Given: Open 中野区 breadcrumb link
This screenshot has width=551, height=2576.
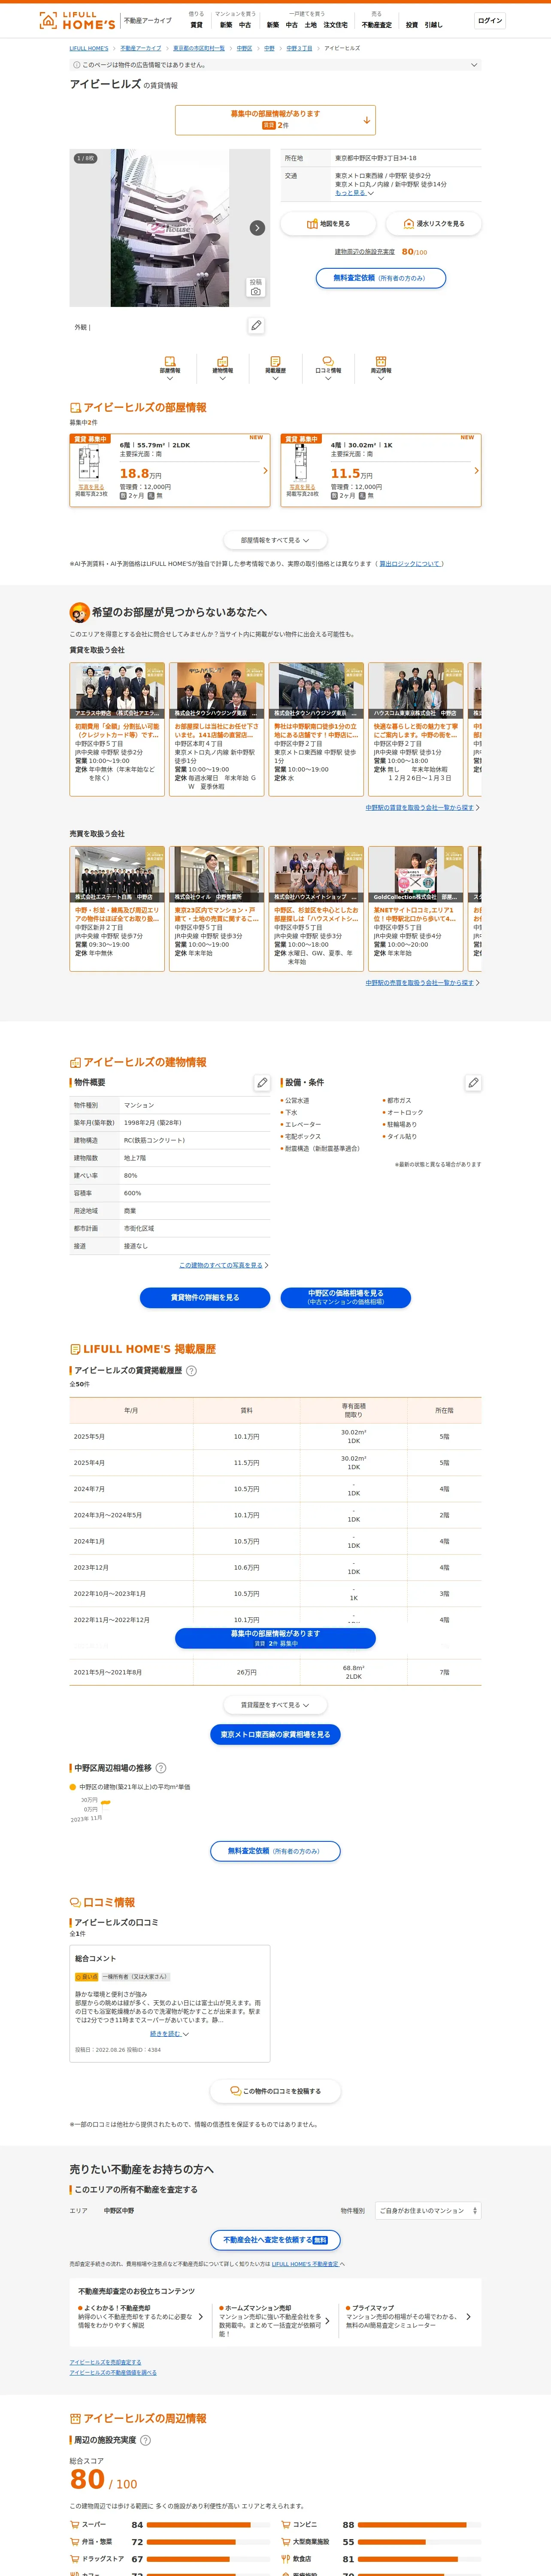Looking at the screenshot, I should click(244, 48).
